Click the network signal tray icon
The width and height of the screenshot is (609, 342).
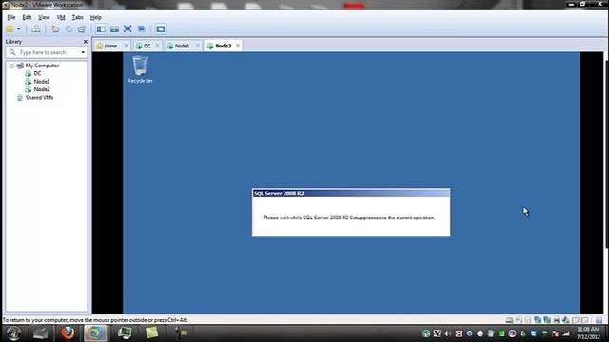566,333
